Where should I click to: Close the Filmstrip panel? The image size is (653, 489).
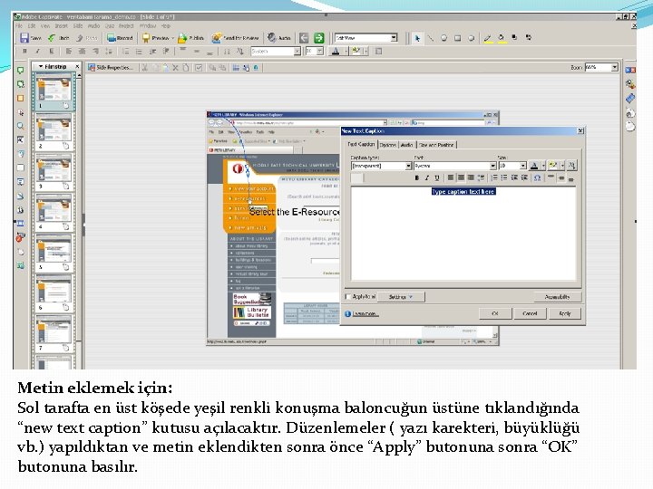tap(77, 66)
